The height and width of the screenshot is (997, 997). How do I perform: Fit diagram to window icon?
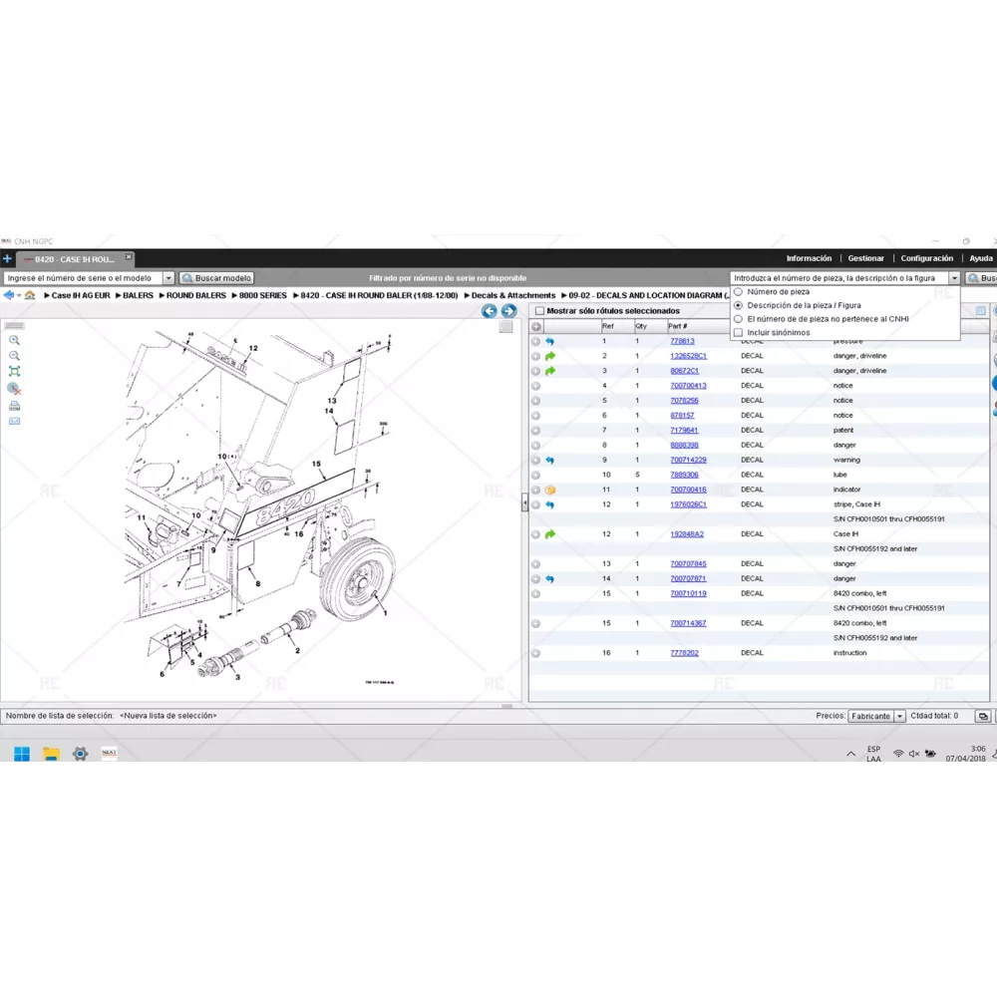pos(14,372)
